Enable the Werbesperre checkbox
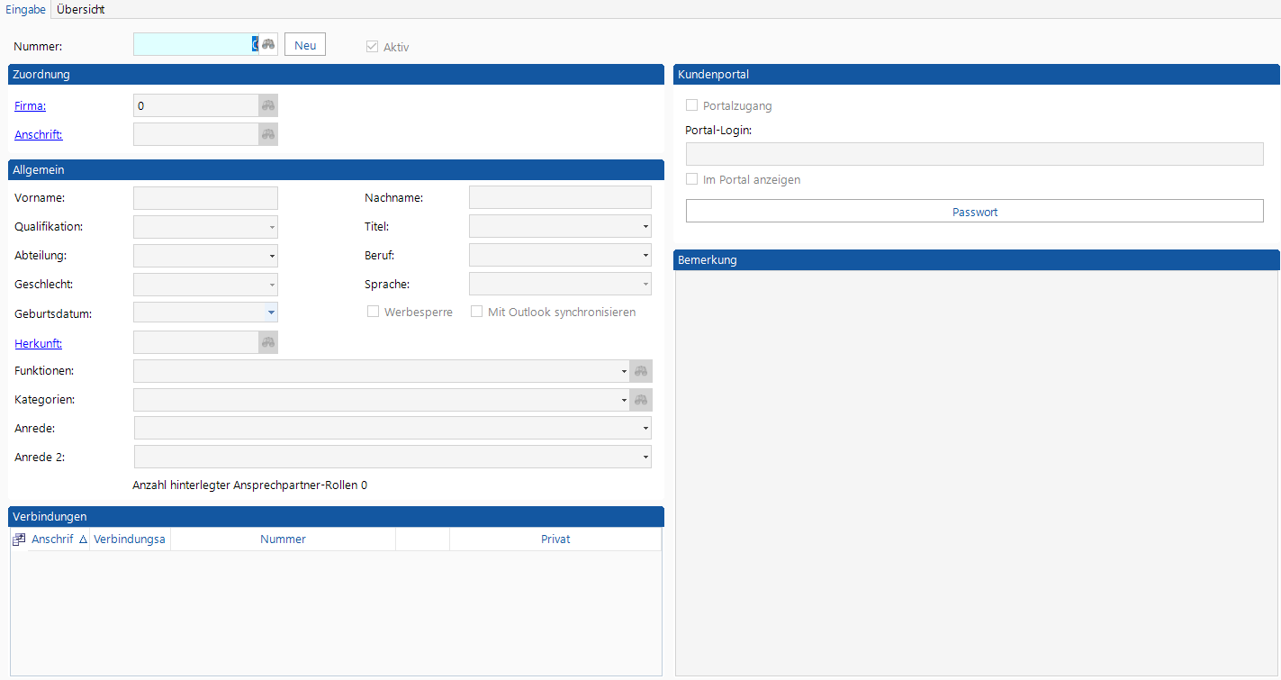 tap(373, 312)
